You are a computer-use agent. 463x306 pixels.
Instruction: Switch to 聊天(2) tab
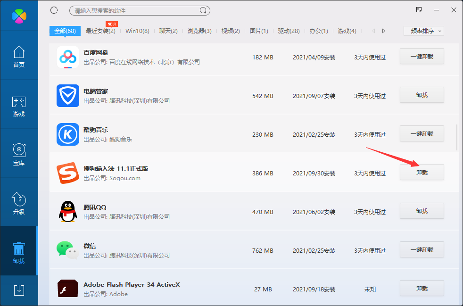168,31
